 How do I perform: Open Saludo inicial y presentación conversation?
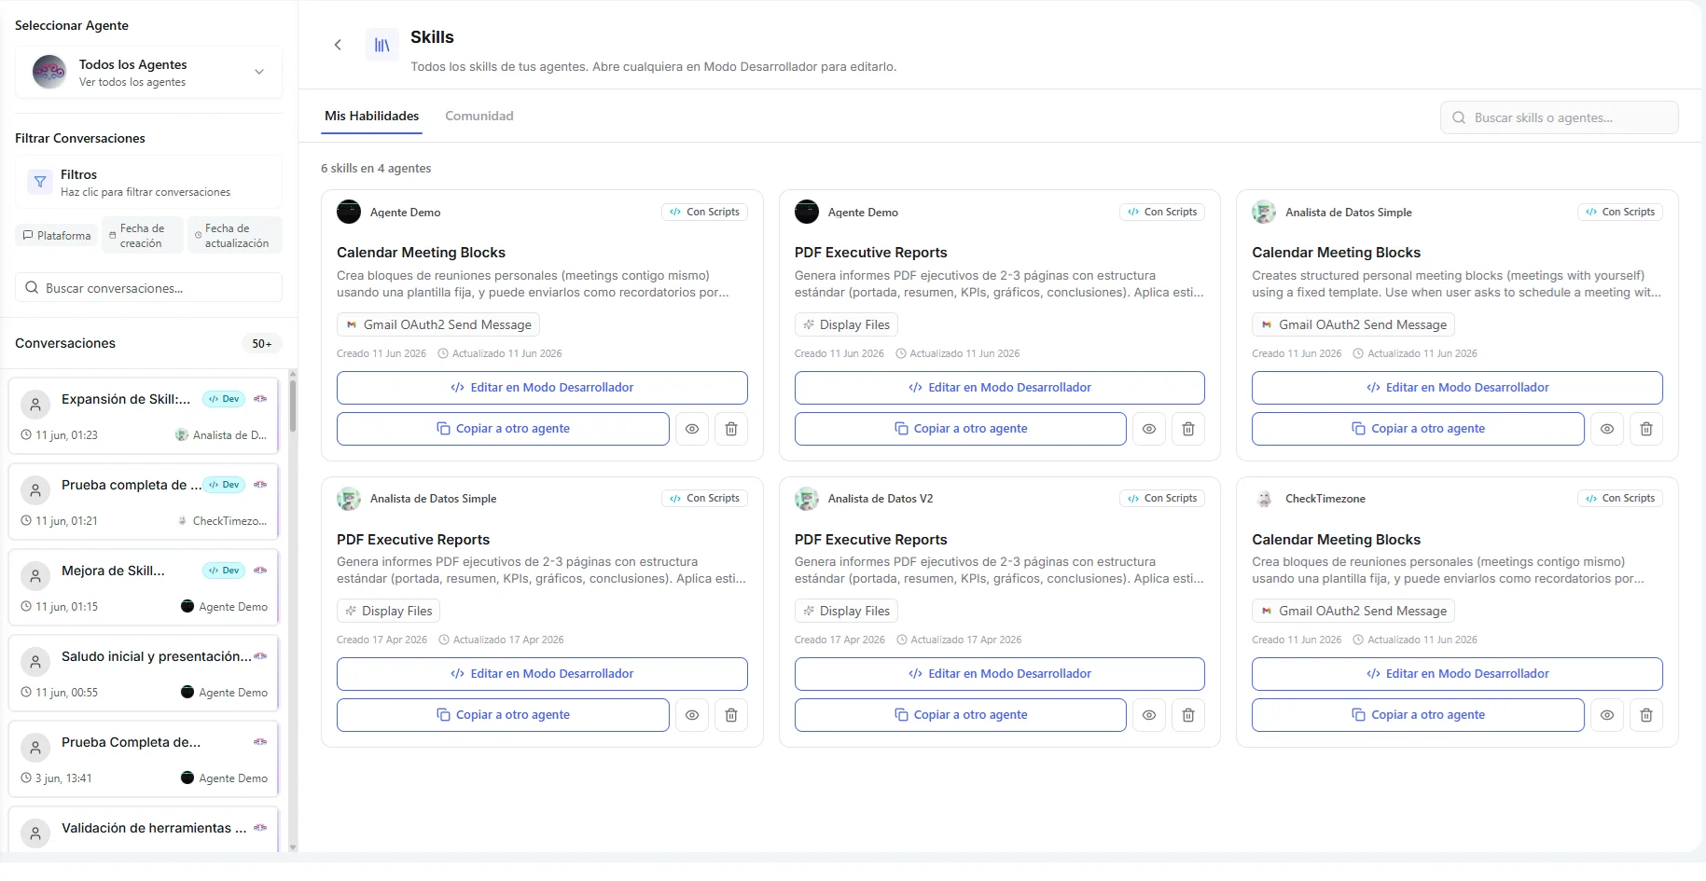point(144,673)
